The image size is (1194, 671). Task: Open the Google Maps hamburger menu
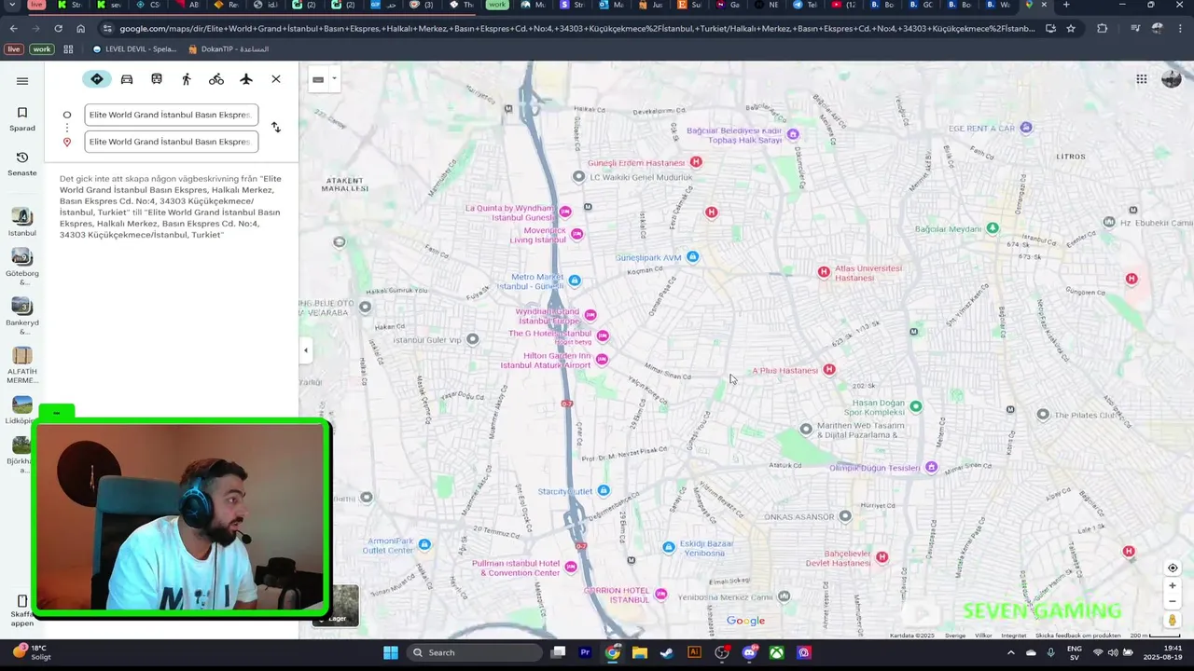pos(22,81)
